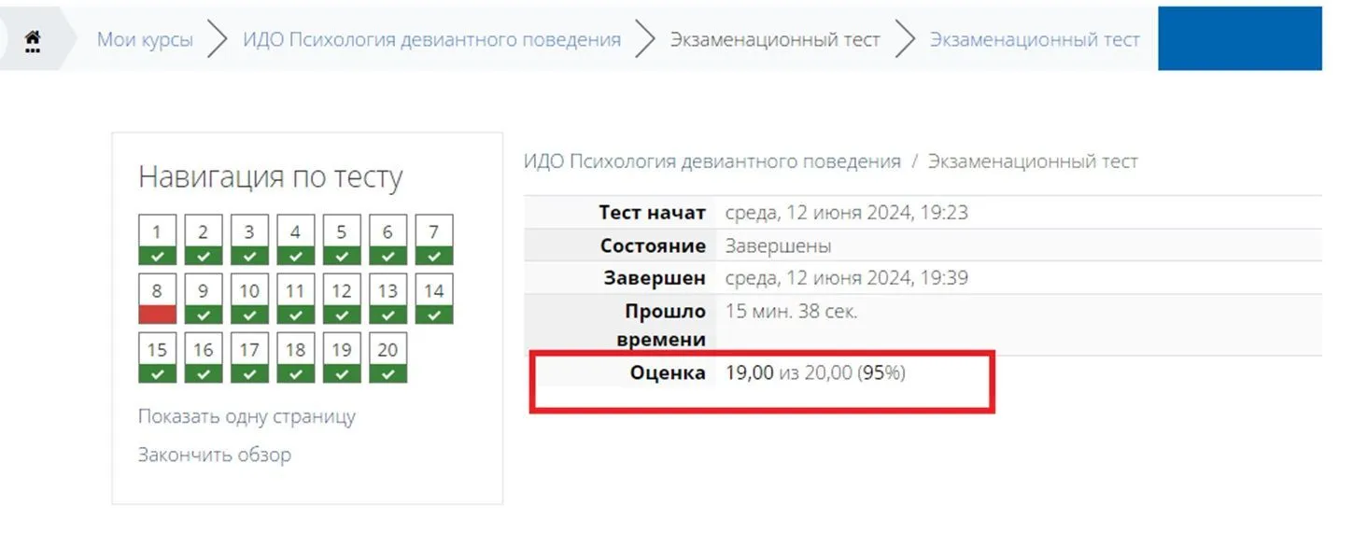Go to question 7 in test navigation
The height and width of the screenshot is (560, 1353).
pyautogui.click(x=433, y=240)
